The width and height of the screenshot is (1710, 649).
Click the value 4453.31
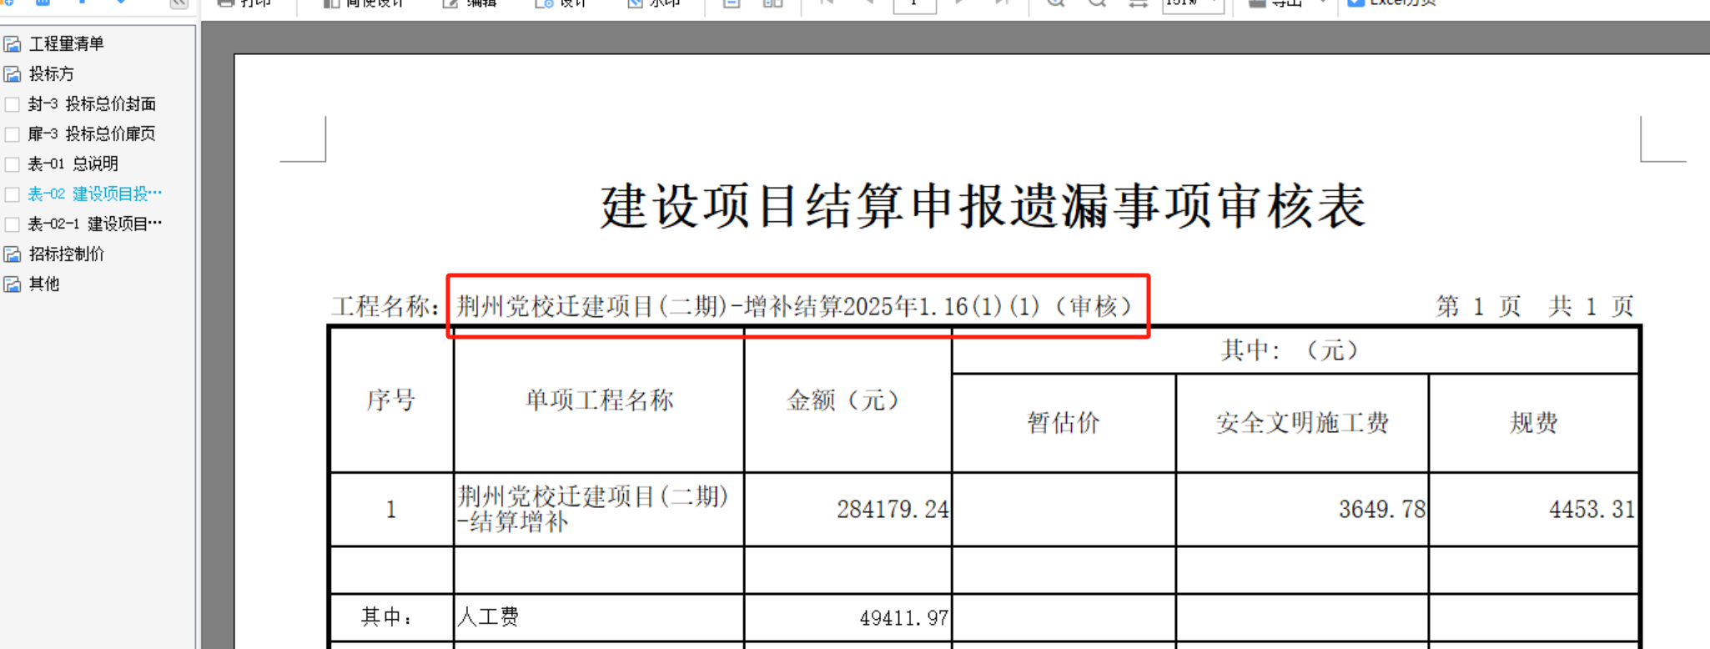tap(1592, 510)
